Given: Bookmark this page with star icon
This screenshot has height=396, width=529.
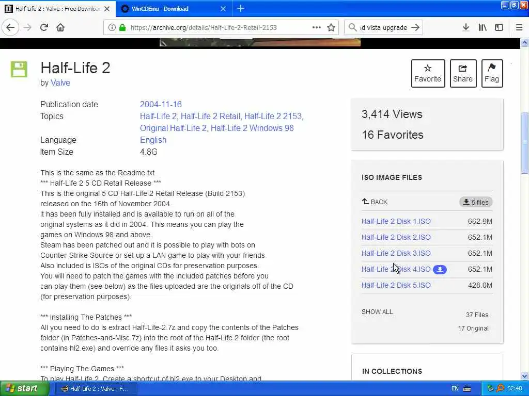Looking at the screenshot, I should (x=331, y=28).
